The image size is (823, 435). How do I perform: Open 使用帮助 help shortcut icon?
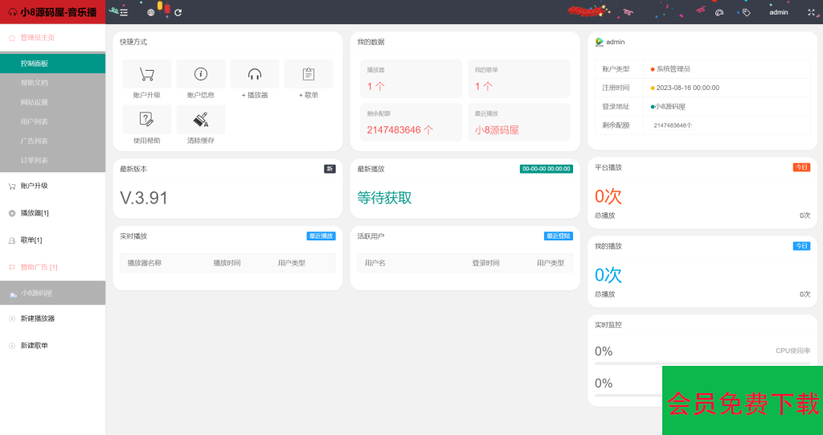click(x=146, y=120)
